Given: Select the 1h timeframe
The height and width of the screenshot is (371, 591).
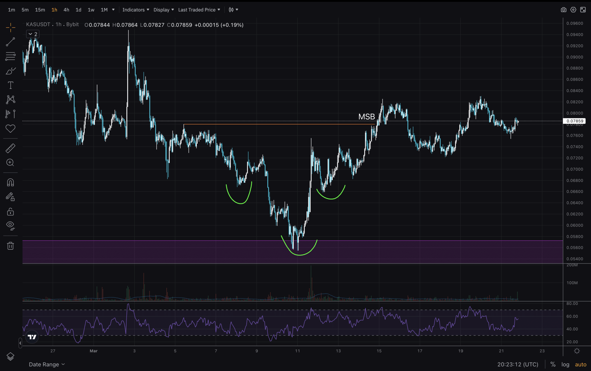Looking at the screenshot, I should pos(54,10).
